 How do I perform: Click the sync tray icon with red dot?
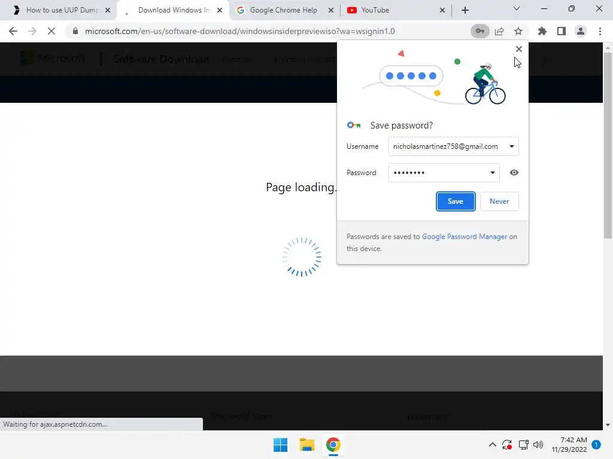[507, 445]
